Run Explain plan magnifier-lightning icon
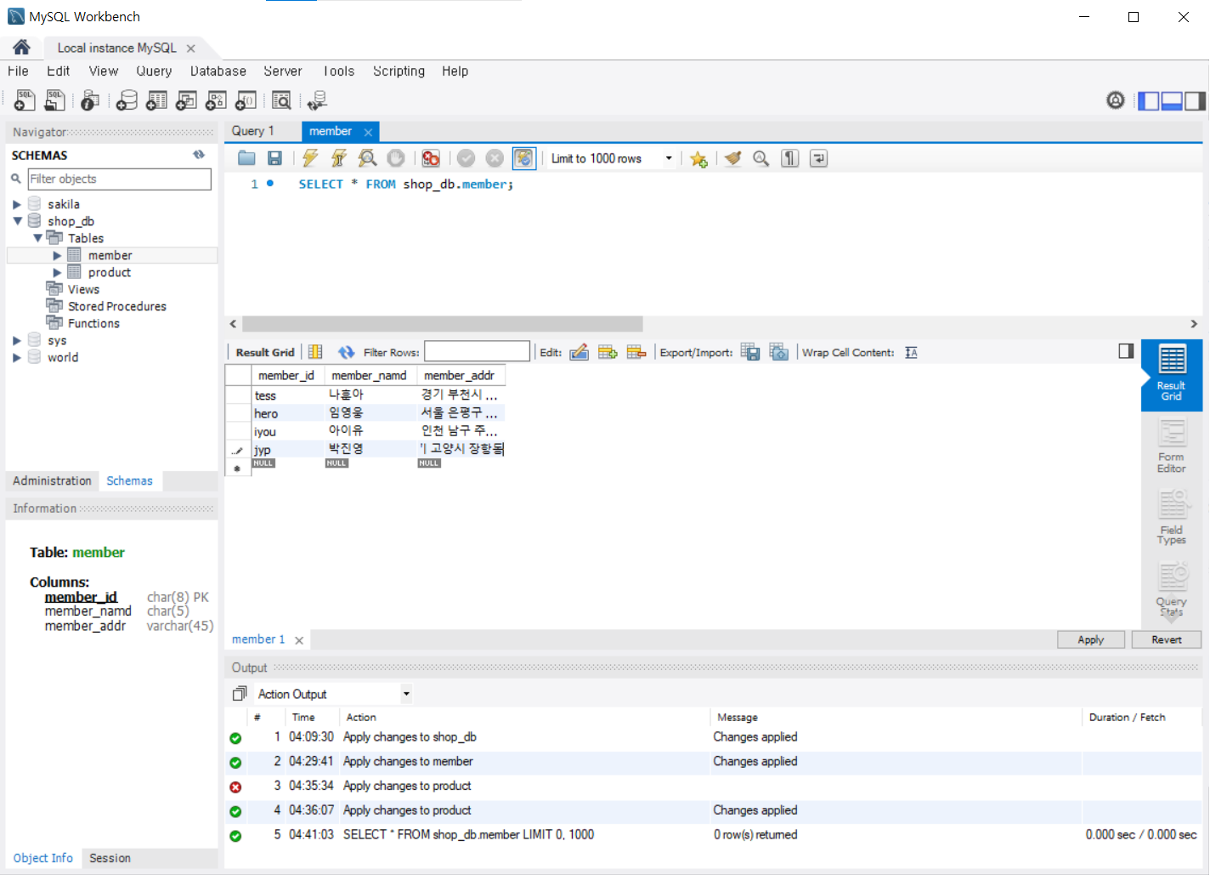This screenshot has height=875, width=1210. pyautogui.click(x=367, y=158)
